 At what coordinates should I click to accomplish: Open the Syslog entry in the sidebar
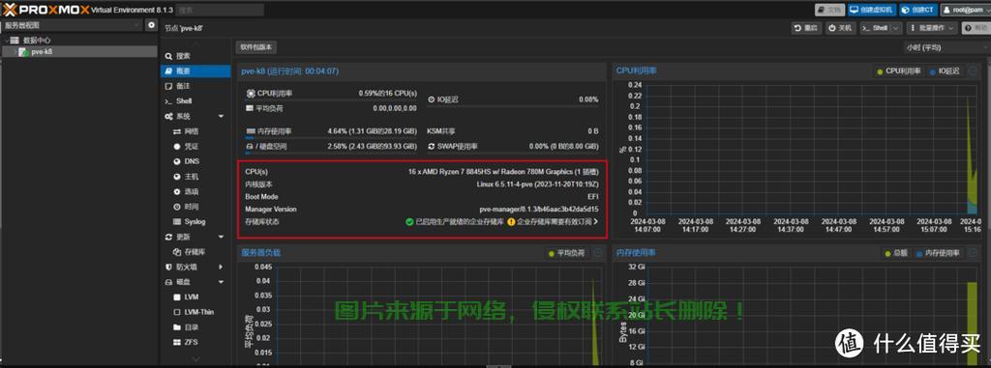click(195, 221)
